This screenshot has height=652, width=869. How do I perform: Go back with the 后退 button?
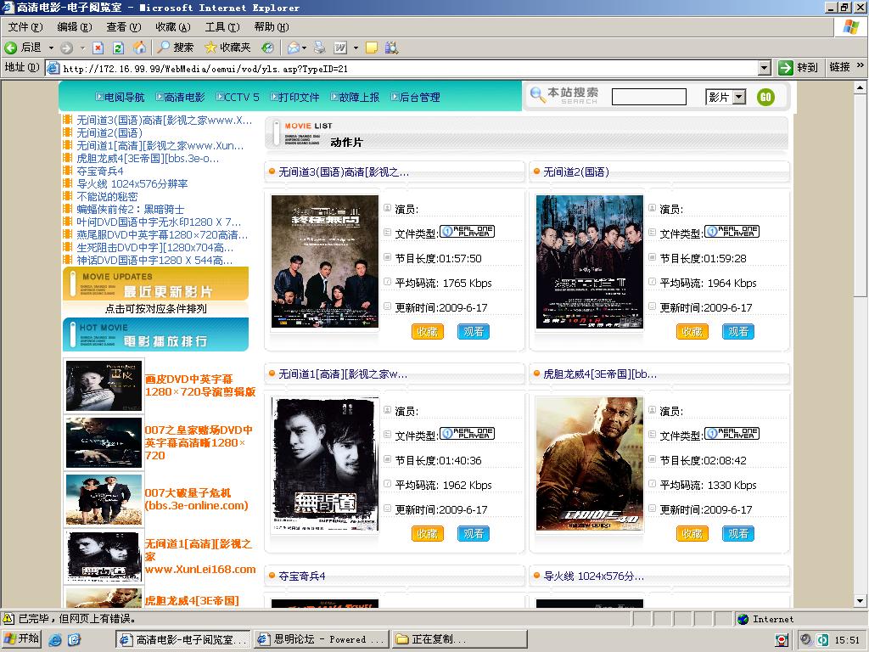pos(23,48)
